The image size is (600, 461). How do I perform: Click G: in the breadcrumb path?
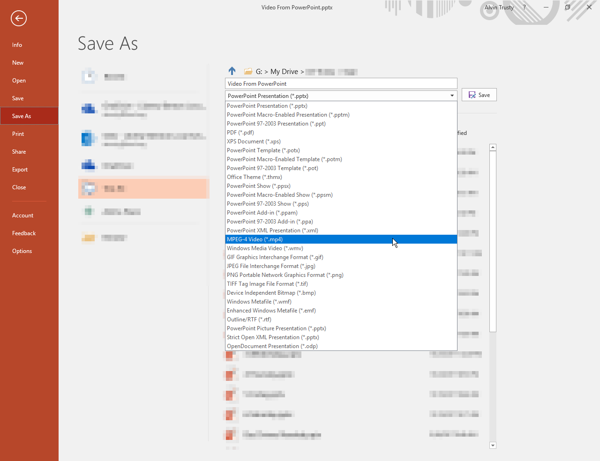coord(259,72)
